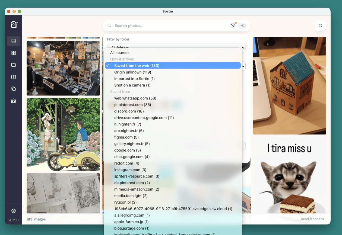Open the grid collections icon in sidebar
Viewport: 342px width, 235px height.
(x=14, y=53)
